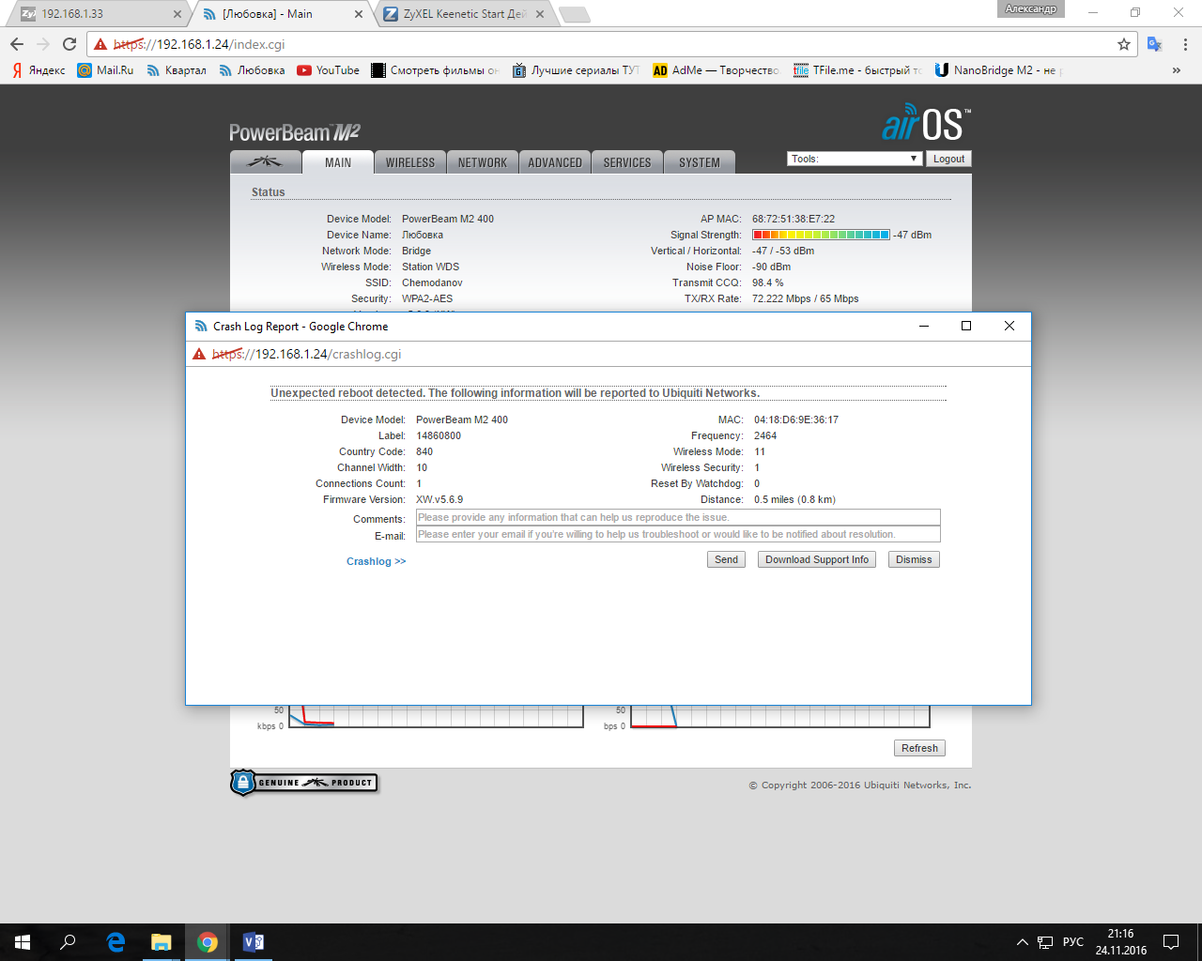This screenshot has width=1202, height=961.
Task: Open Смотреть фильмы bookmark
Action: pyautogui.click(x=436, y=70)
